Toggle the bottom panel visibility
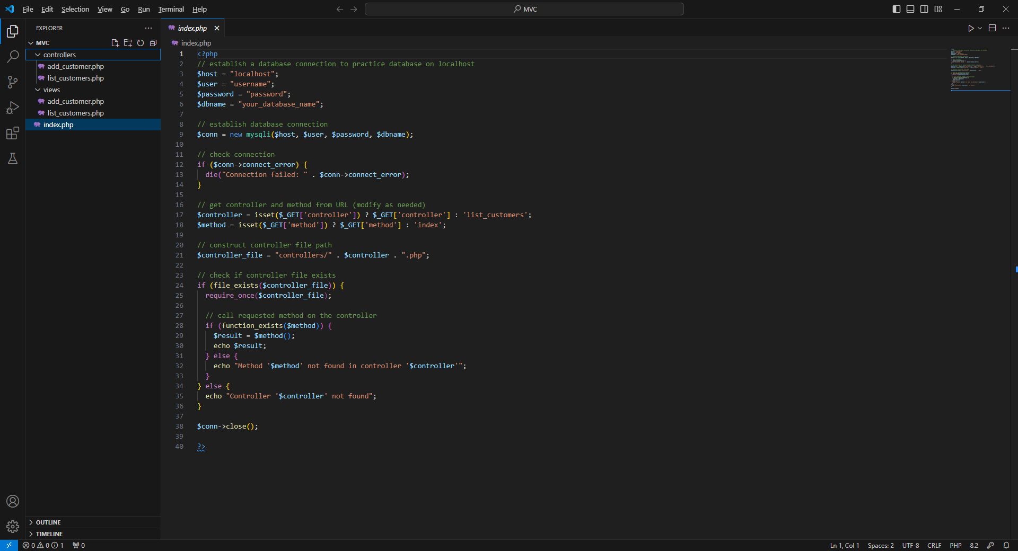The width and height of the screenshot is (1018, 551). [x=910, y=9]
